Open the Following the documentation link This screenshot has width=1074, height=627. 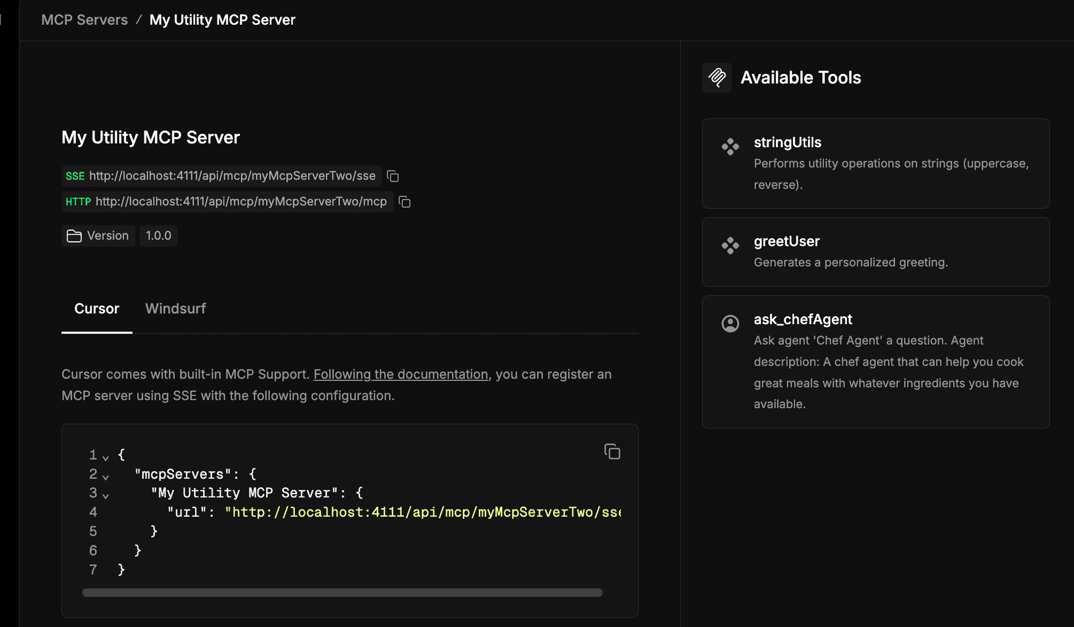pyautogui.click(x=401, y=374)
